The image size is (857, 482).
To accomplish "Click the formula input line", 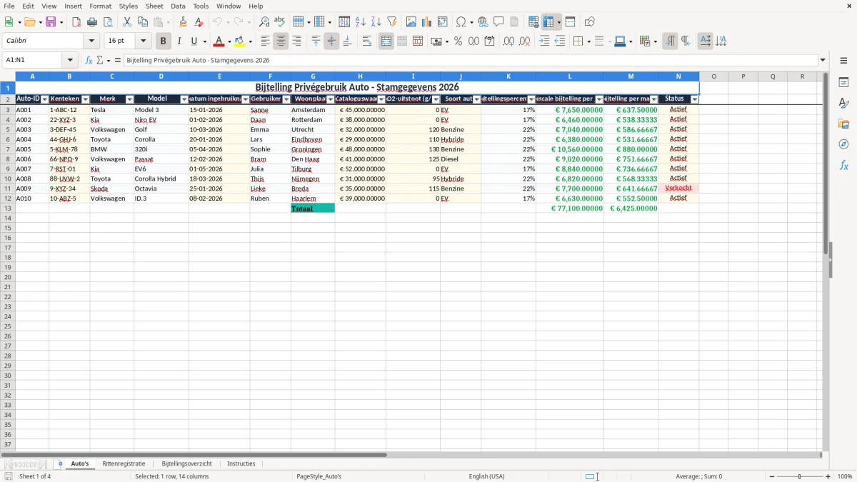I will click(471, 60).
